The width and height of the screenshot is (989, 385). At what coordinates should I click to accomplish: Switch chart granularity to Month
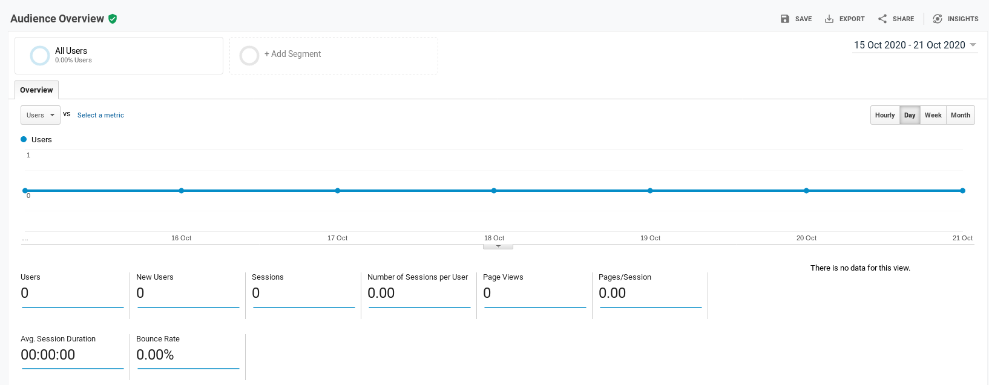pyautogui.click(x=960, y=115)
